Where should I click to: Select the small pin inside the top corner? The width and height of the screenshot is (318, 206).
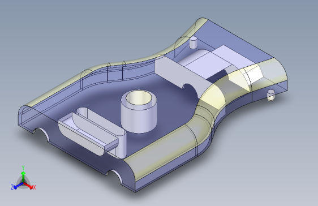point(193,42)
